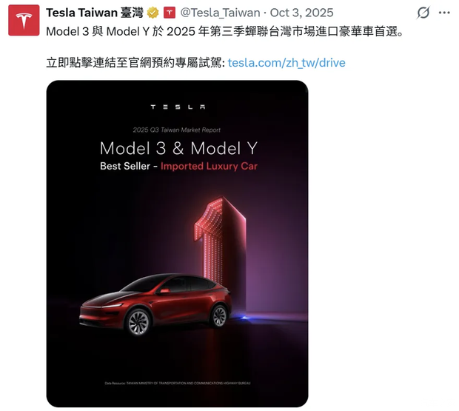459x411 pixels.
Task: Click the Model 3 & Model Y headline
Action: click(x=178, y=148)
